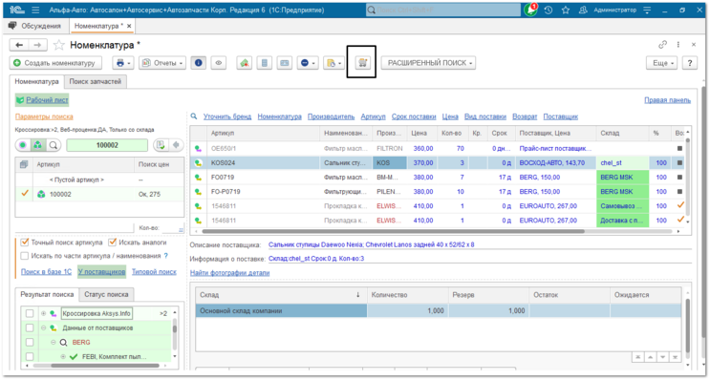
Task: Copy link with the chain icon
Action: point(662,44)
